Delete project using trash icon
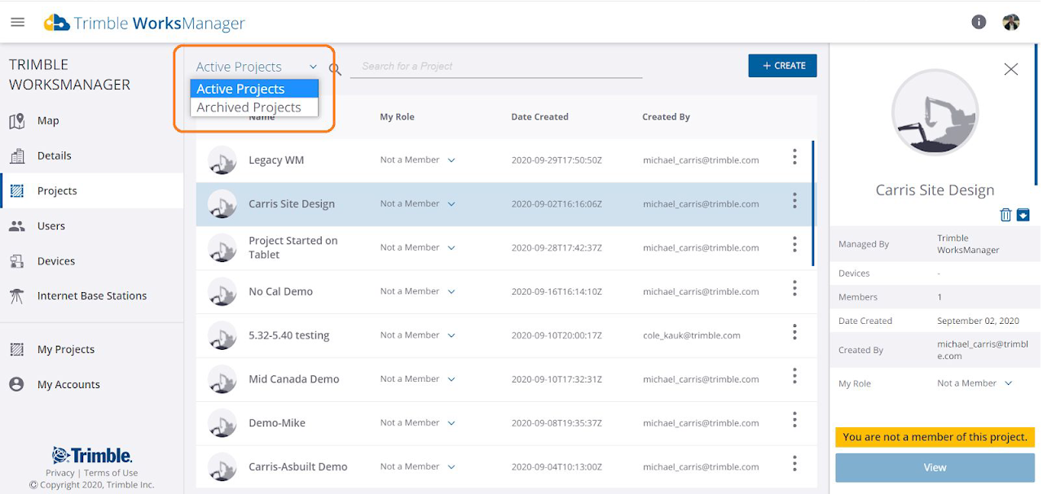The width and height of the screenshot is (1043, 494). pos(1006,215)
